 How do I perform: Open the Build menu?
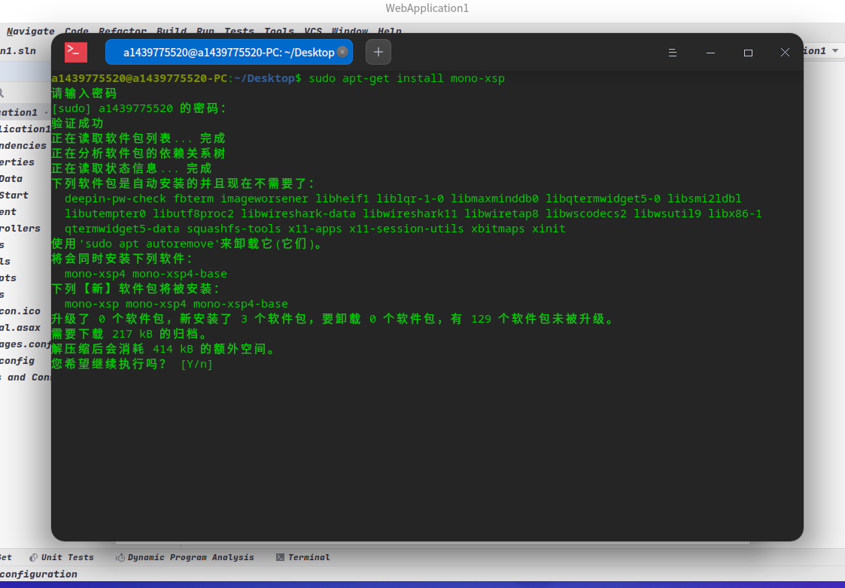(x=172, y=31)
